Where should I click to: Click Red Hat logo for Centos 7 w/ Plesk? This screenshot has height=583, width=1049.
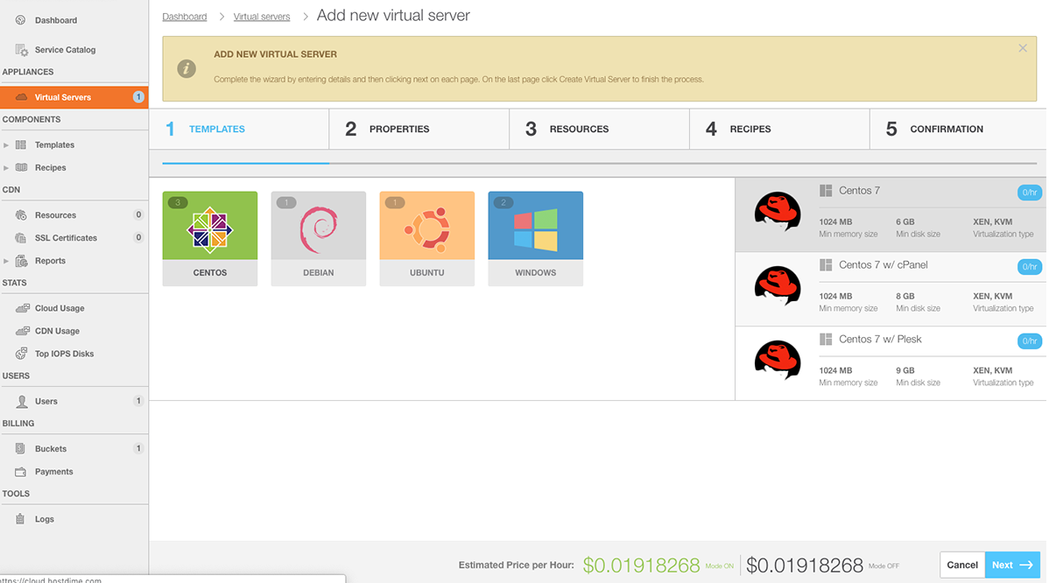click(778, 361)
